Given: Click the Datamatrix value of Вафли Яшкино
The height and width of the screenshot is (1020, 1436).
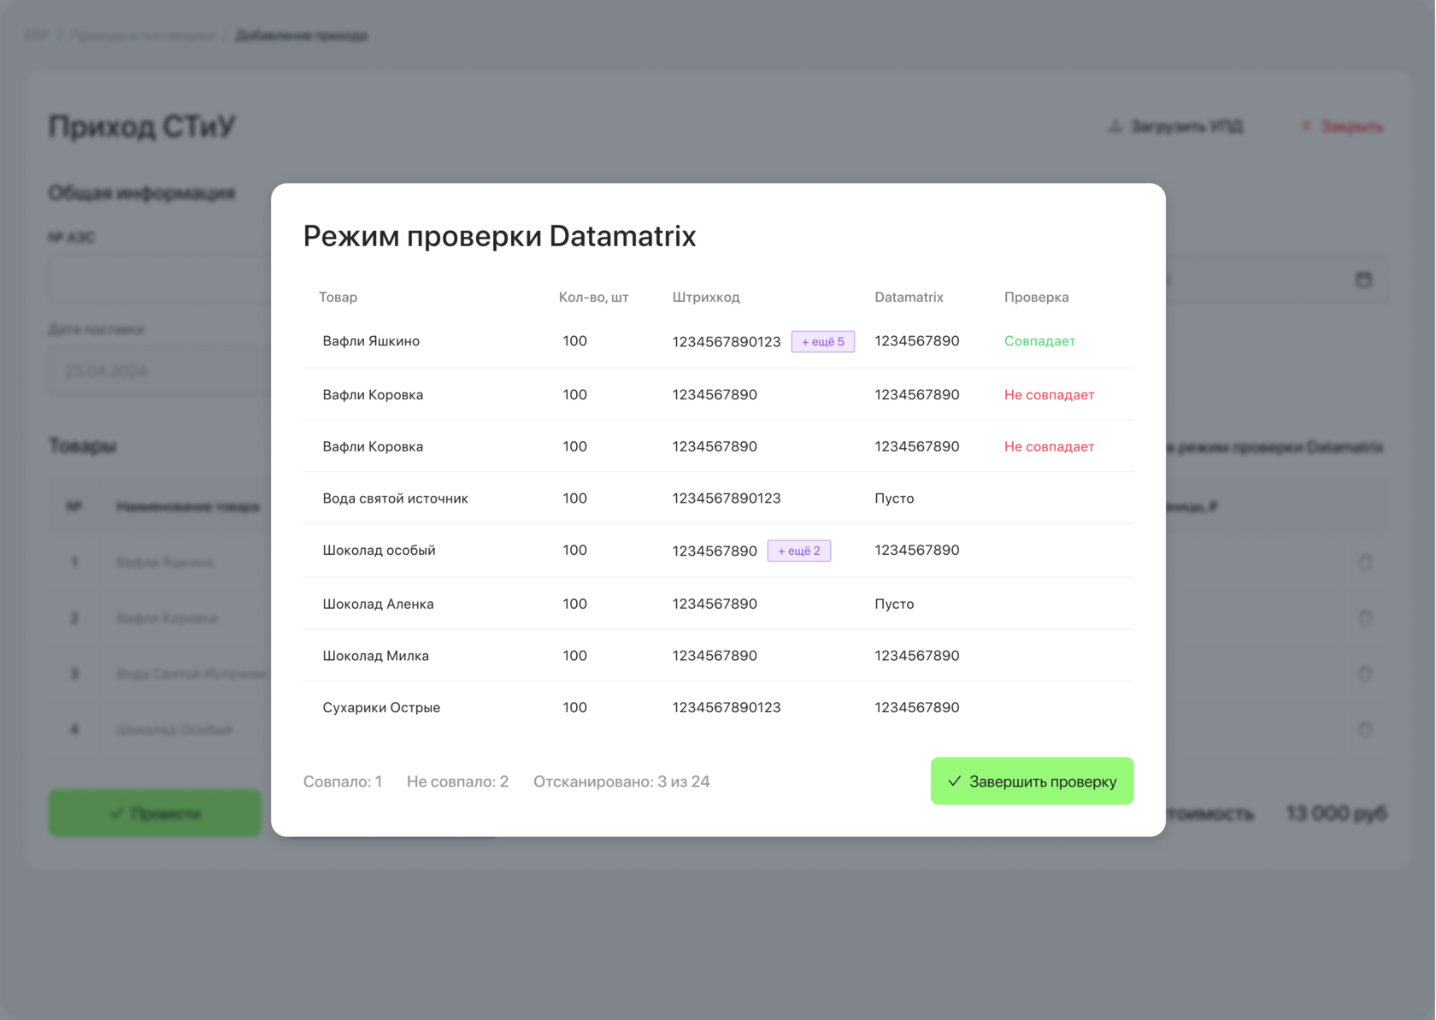Looking at the screenshot, I should pyautogui.click(x=917, y=341).
